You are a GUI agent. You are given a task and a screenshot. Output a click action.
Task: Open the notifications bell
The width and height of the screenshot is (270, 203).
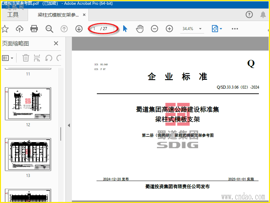[263, 15]
